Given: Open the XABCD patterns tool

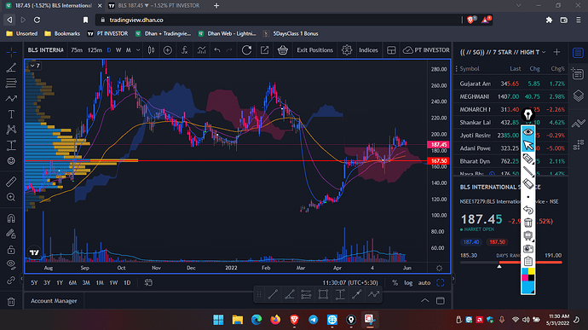Looking at the screenshot, I should (11, 130).
